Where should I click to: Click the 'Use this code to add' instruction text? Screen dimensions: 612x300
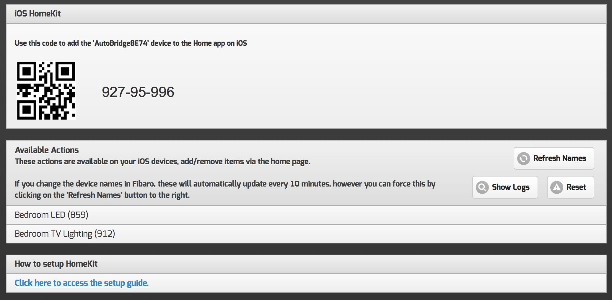(x=131, y=43)
